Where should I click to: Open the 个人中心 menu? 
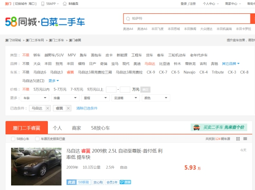211,4
